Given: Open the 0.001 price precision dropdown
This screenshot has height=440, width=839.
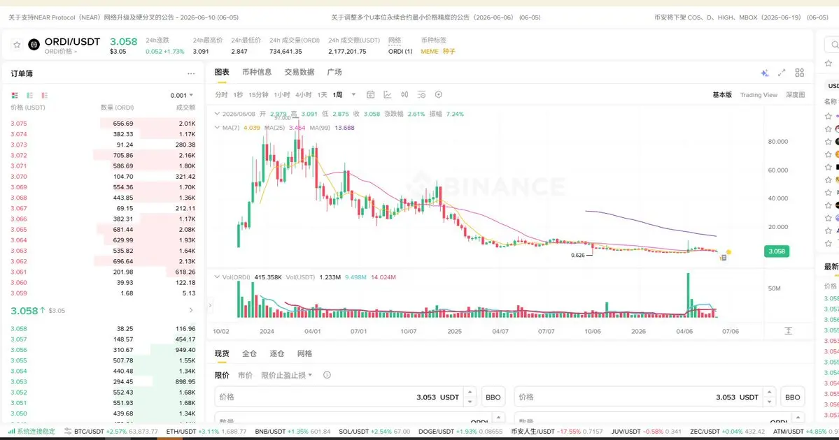Looking at the screenshot, I should coord(182,95).
